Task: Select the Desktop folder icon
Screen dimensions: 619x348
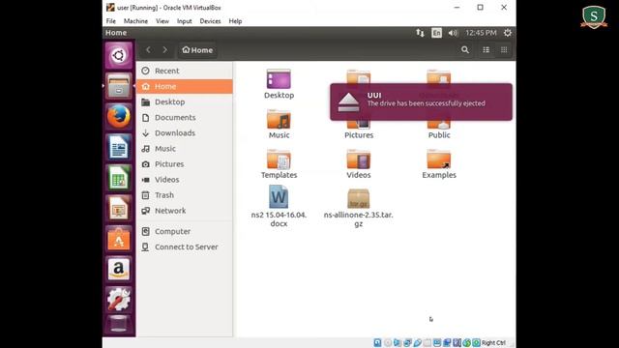Action: [279, 84]
